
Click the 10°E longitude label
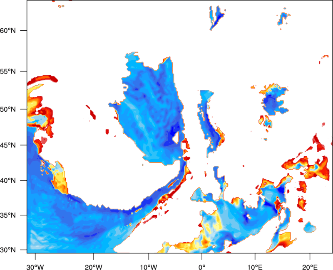255,267
